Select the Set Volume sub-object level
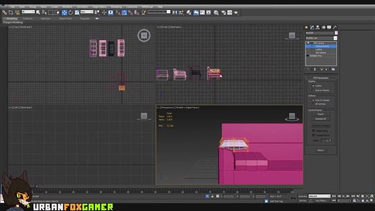 (x=321, y=52)
